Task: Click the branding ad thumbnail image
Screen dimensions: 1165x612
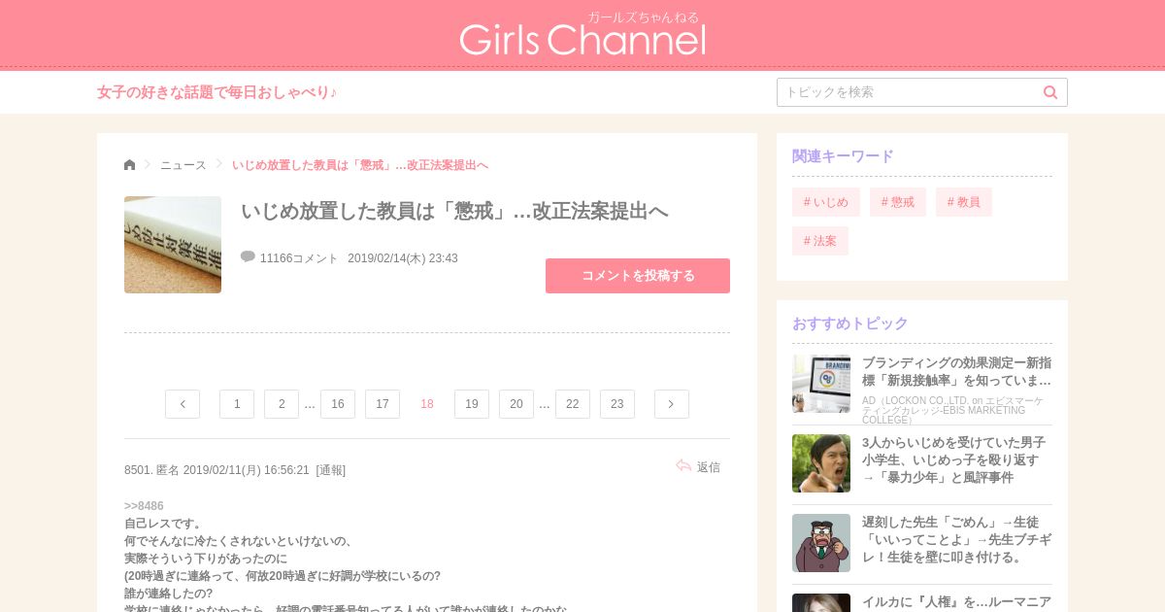Action: (x=821, y=384)
